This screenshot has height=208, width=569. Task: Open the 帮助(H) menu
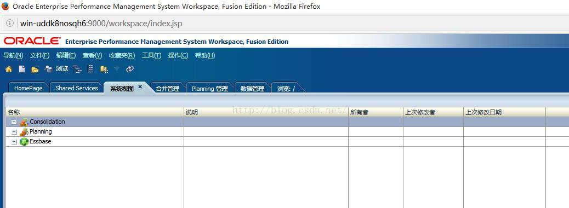pyautogui.click(x=205, y=55)
